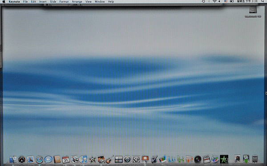Open Aperture lens icon in dock
This screenshot has width=267, height=166.
point(198,159)
